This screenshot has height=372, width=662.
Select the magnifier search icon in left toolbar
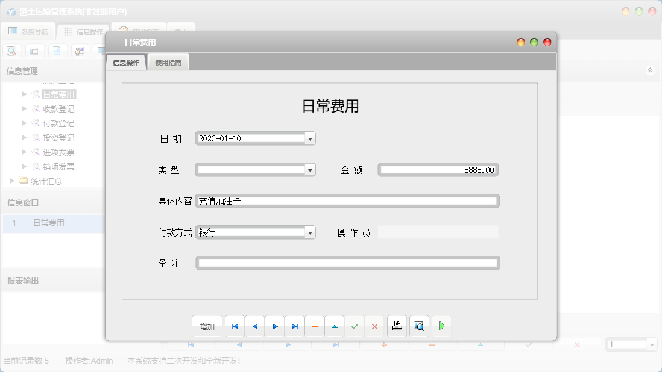[11, 51]
